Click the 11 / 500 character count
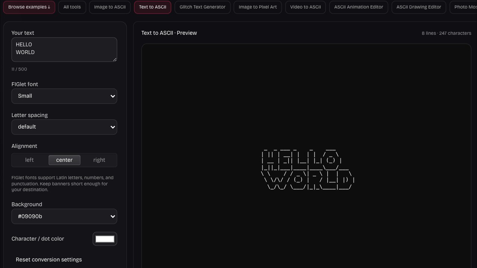477x268 pixels. pos(19,69)
